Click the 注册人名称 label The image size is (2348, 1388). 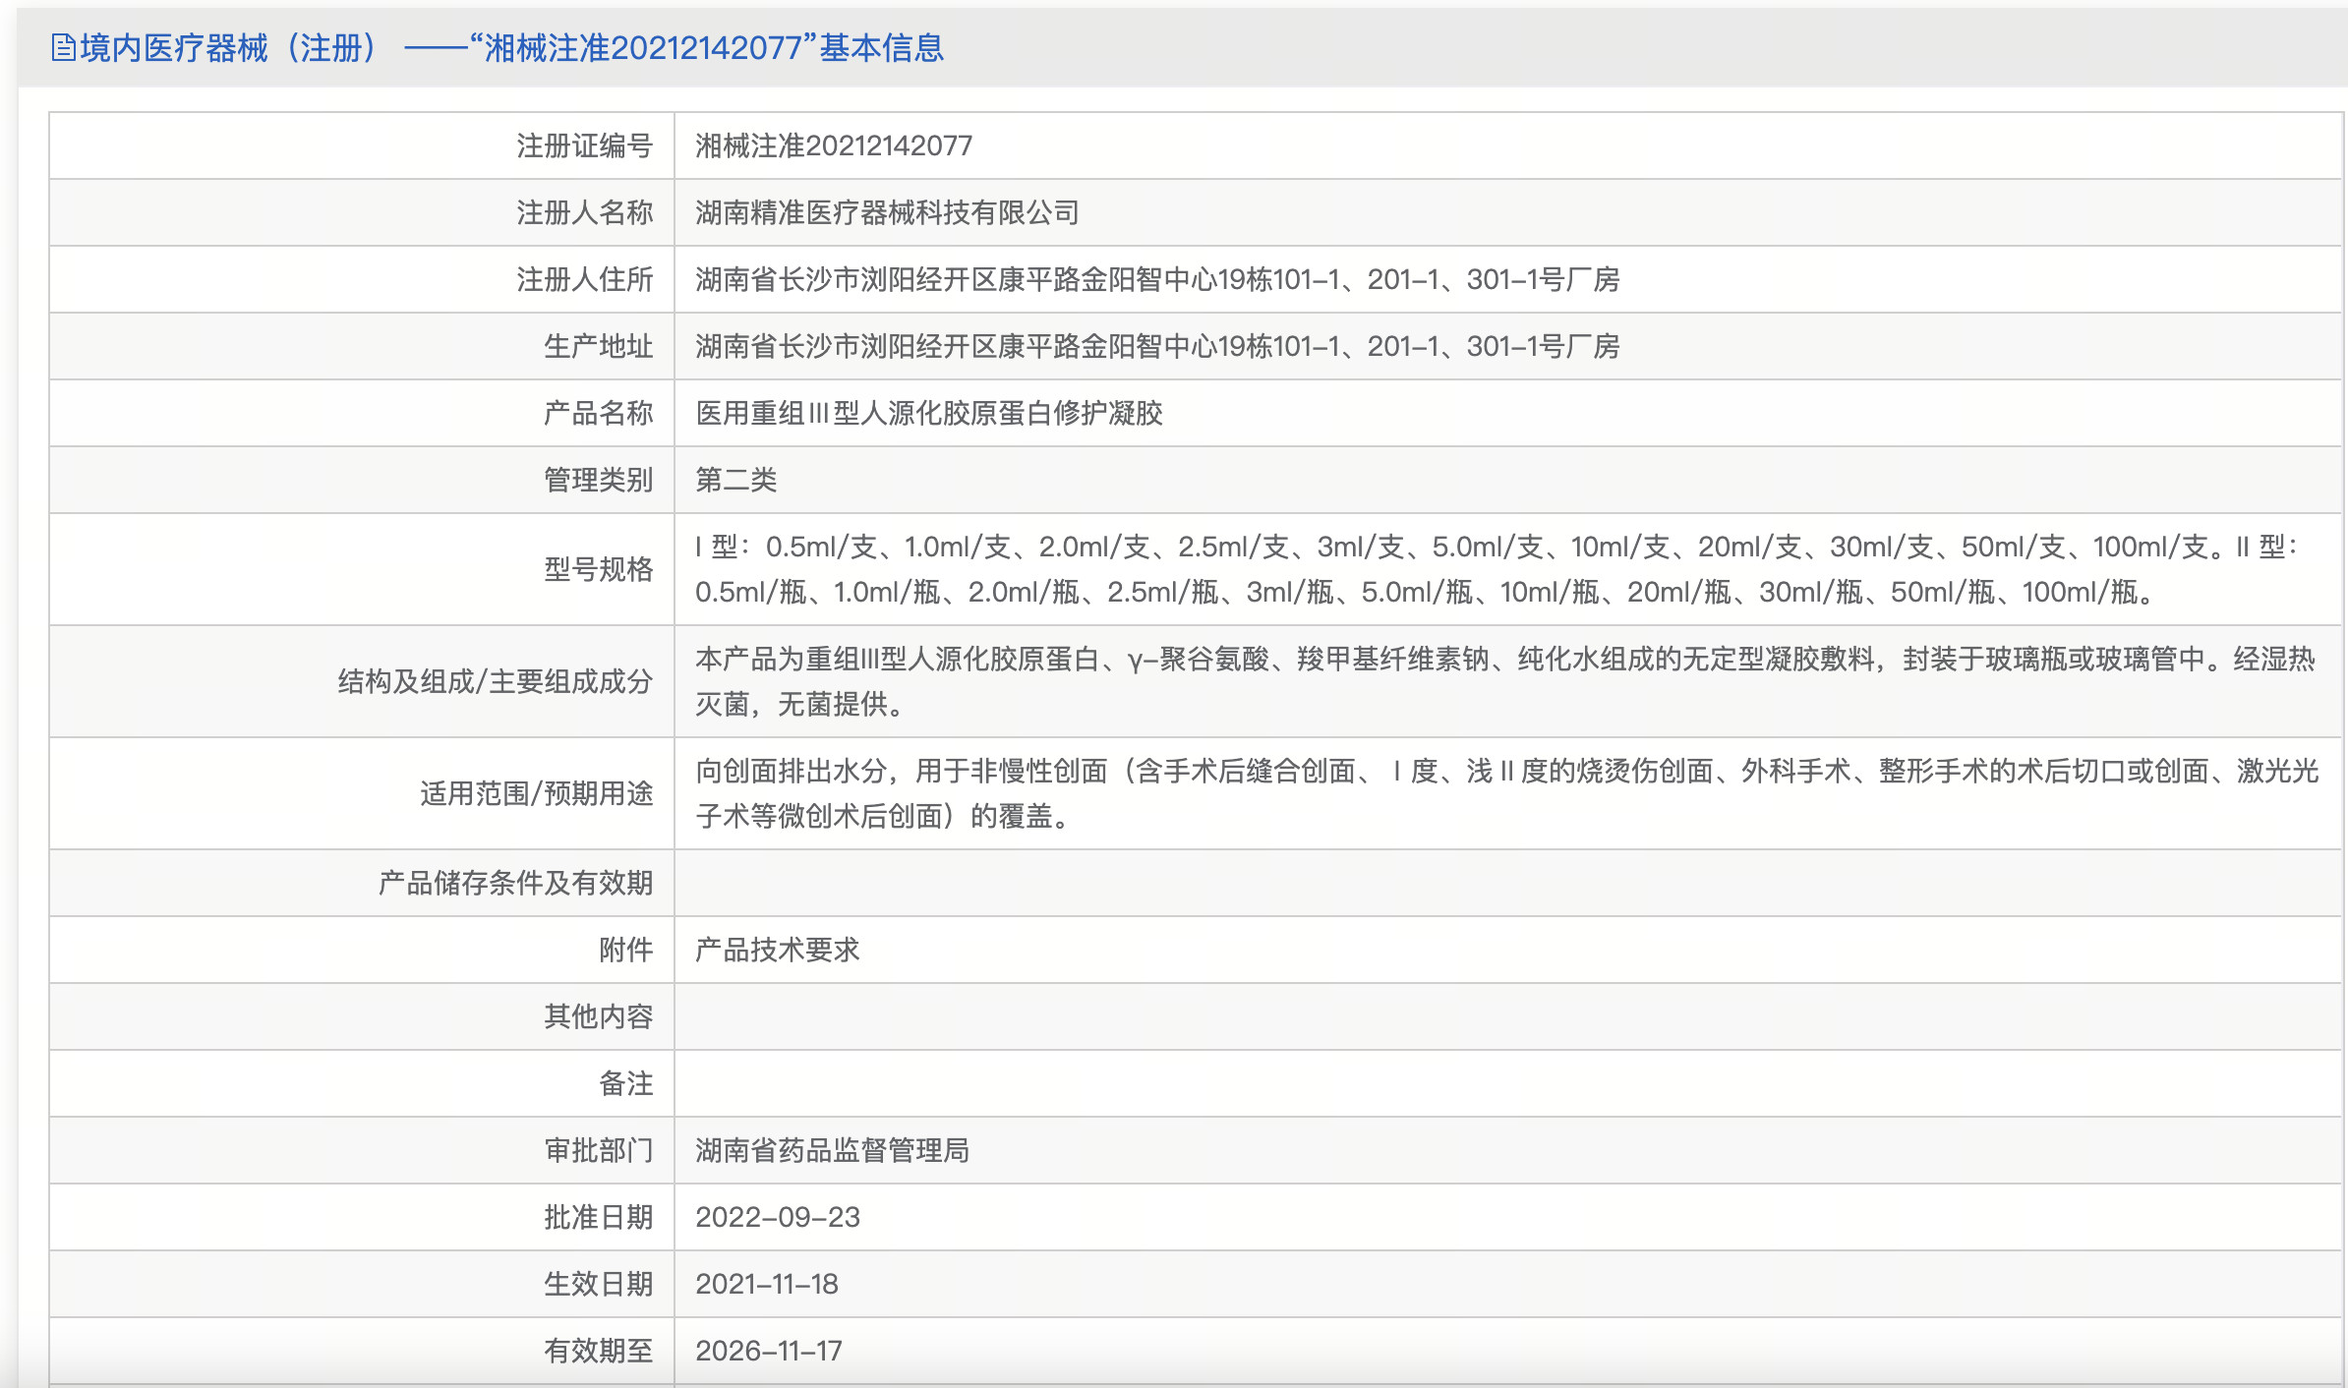[585, 212]
